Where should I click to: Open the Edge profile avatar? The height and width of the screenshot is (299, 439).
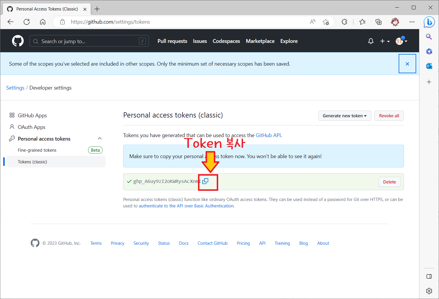[395, 22]
